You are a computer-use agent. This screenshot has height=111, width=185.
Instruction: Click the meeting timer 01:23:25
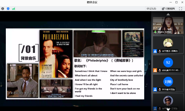(x=151, y=9)
